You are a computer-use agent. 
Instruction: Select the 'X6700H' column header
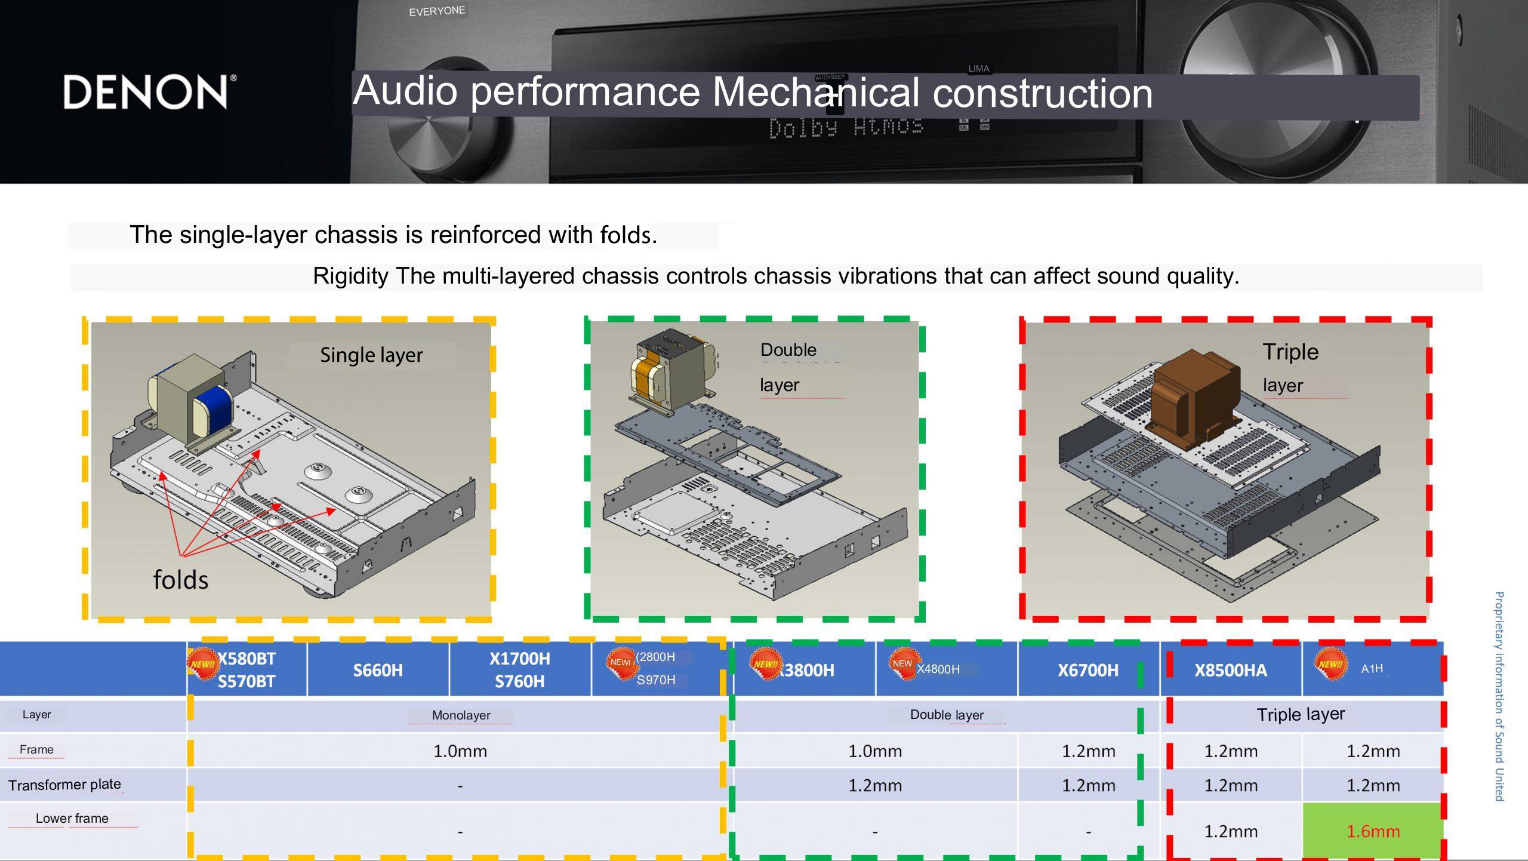(1088, 670)
